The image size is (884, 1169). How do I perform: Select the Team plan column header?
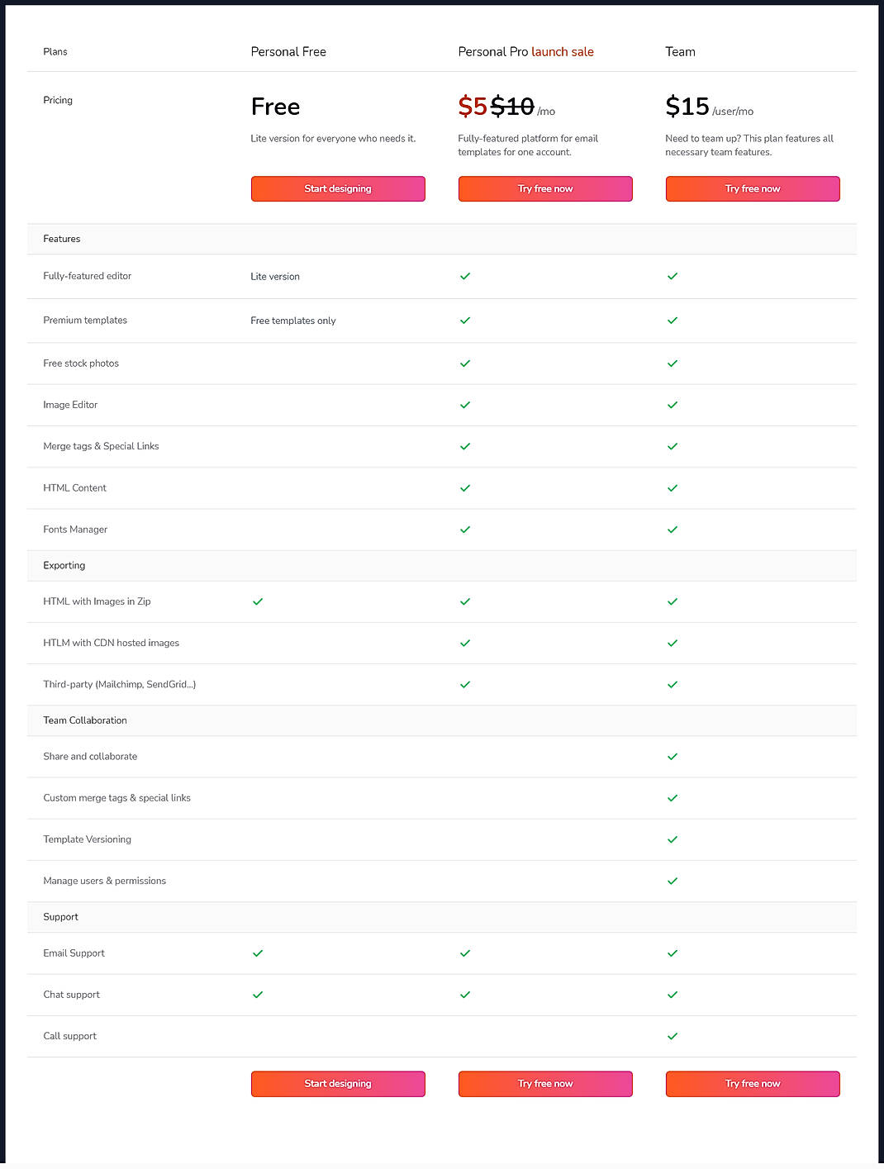click(679, 51)
